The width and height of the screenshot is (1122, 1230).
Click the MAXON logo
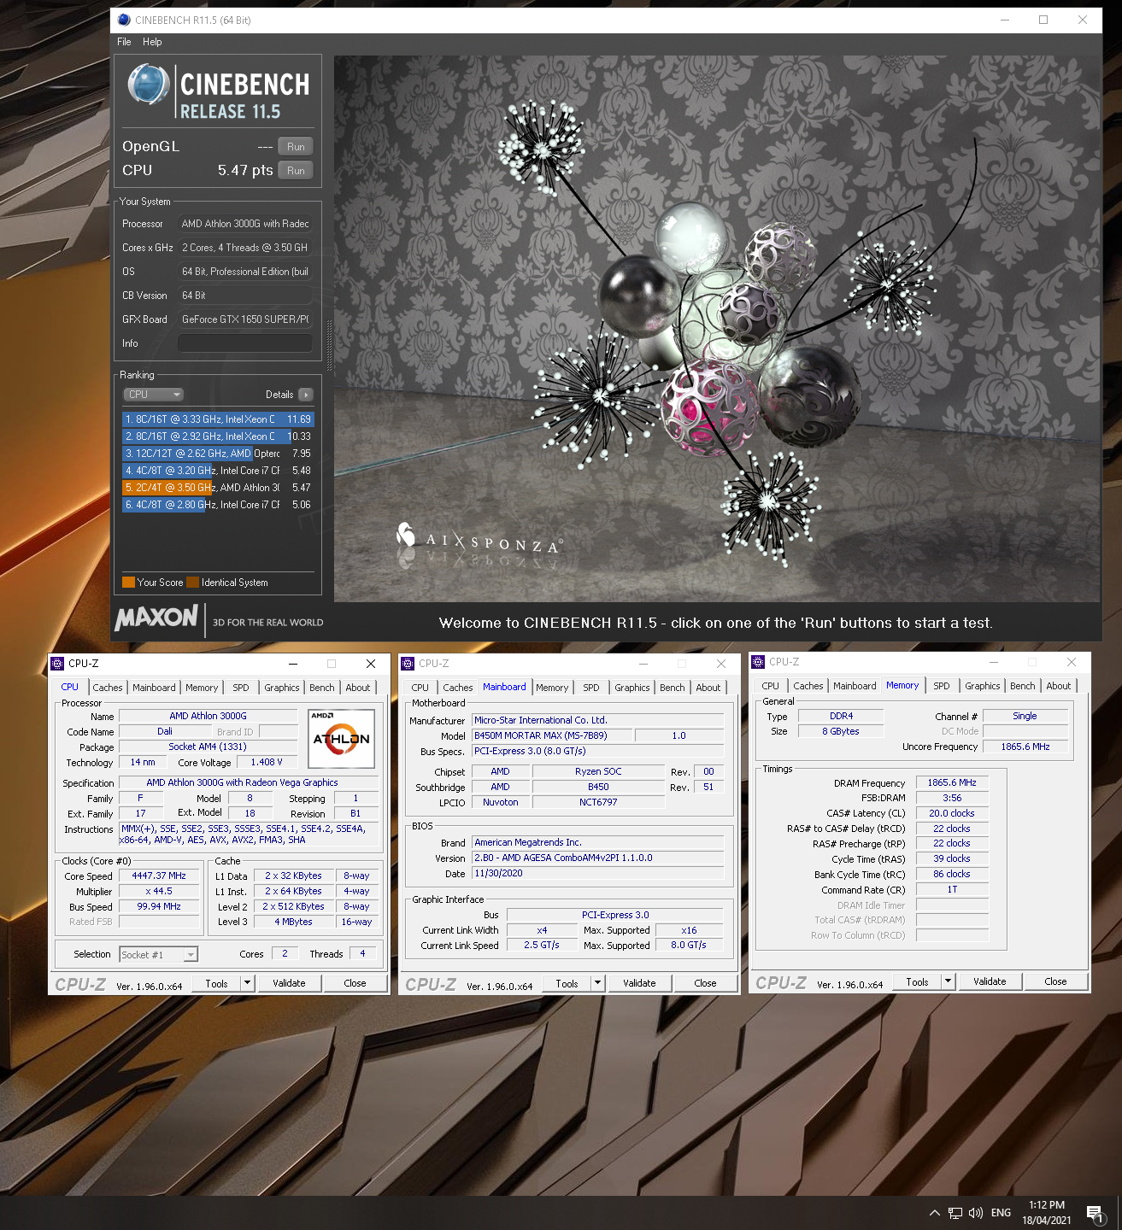pyautogui.click(x=157, y=617)
